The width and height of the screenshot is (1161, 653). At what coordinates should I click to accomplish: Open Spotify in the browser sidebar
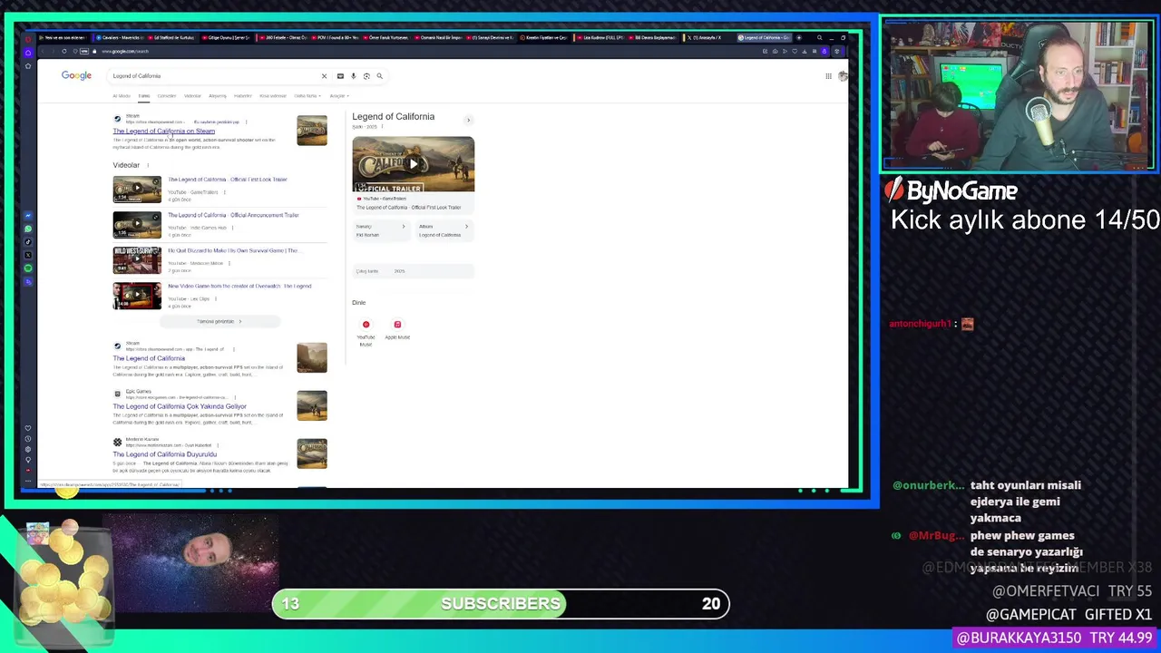(x=28, y=268)
